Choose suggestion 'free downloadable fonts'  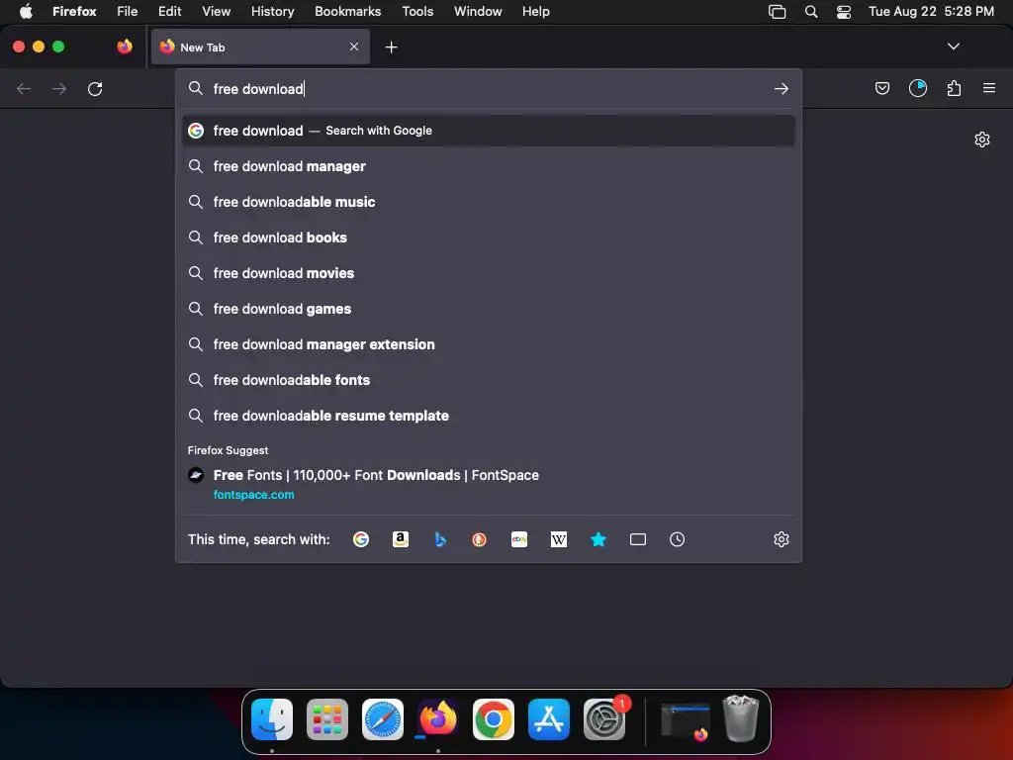489,379
